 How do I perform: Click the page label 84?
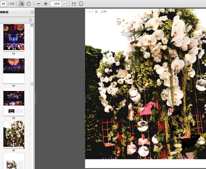pos(14,86)
